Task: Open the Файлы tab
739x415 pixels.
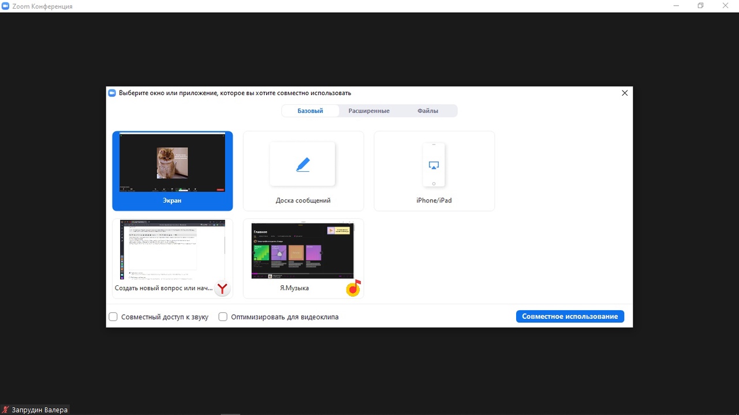Action: point(428,111)
